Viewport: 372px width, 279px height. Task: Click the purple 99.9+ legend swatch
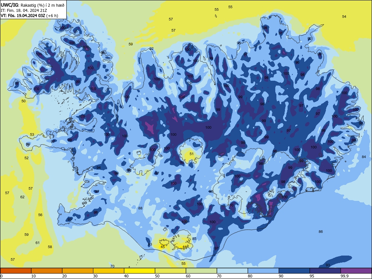356,271
